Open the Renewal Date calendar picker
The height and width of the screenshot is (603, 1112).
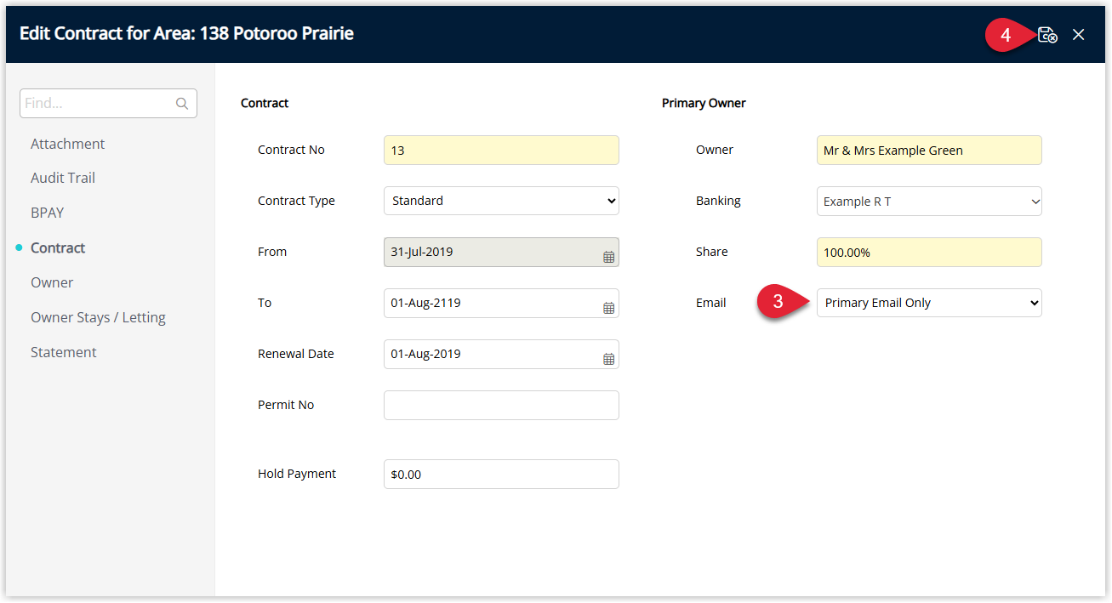pos(608,358)
